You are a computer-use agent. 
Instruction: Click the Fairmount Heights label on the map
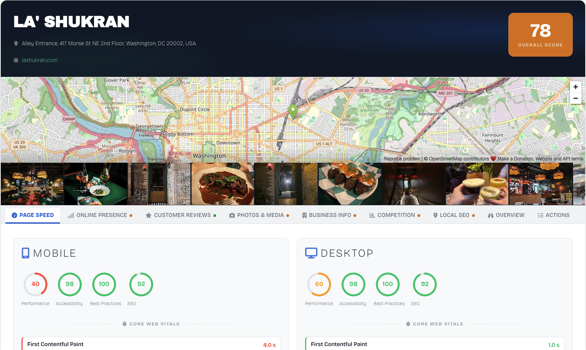[x=493, y=138]
